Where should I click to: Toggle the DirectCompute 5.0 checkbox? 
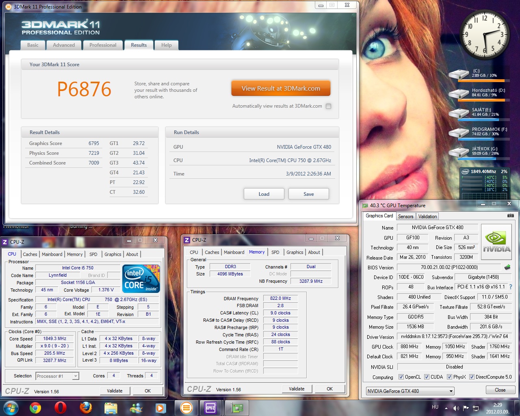pyautogui.click(x=472, y=377)
